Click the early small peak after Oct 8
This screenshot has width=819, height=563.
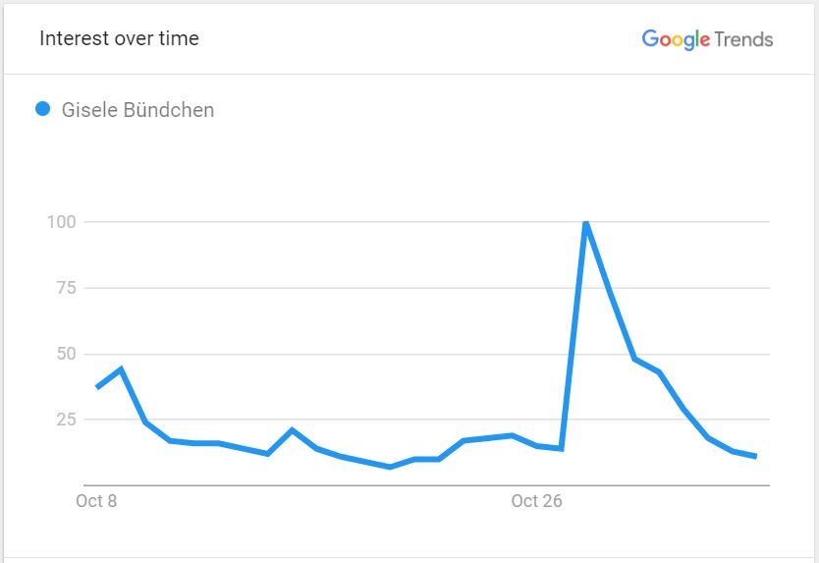121,369
